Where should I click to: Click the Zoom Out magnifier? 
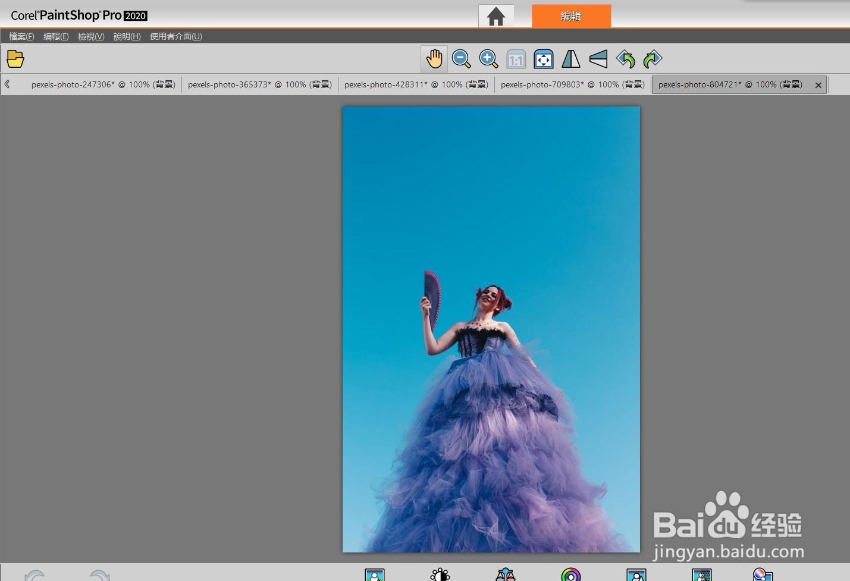click(462, 59)
